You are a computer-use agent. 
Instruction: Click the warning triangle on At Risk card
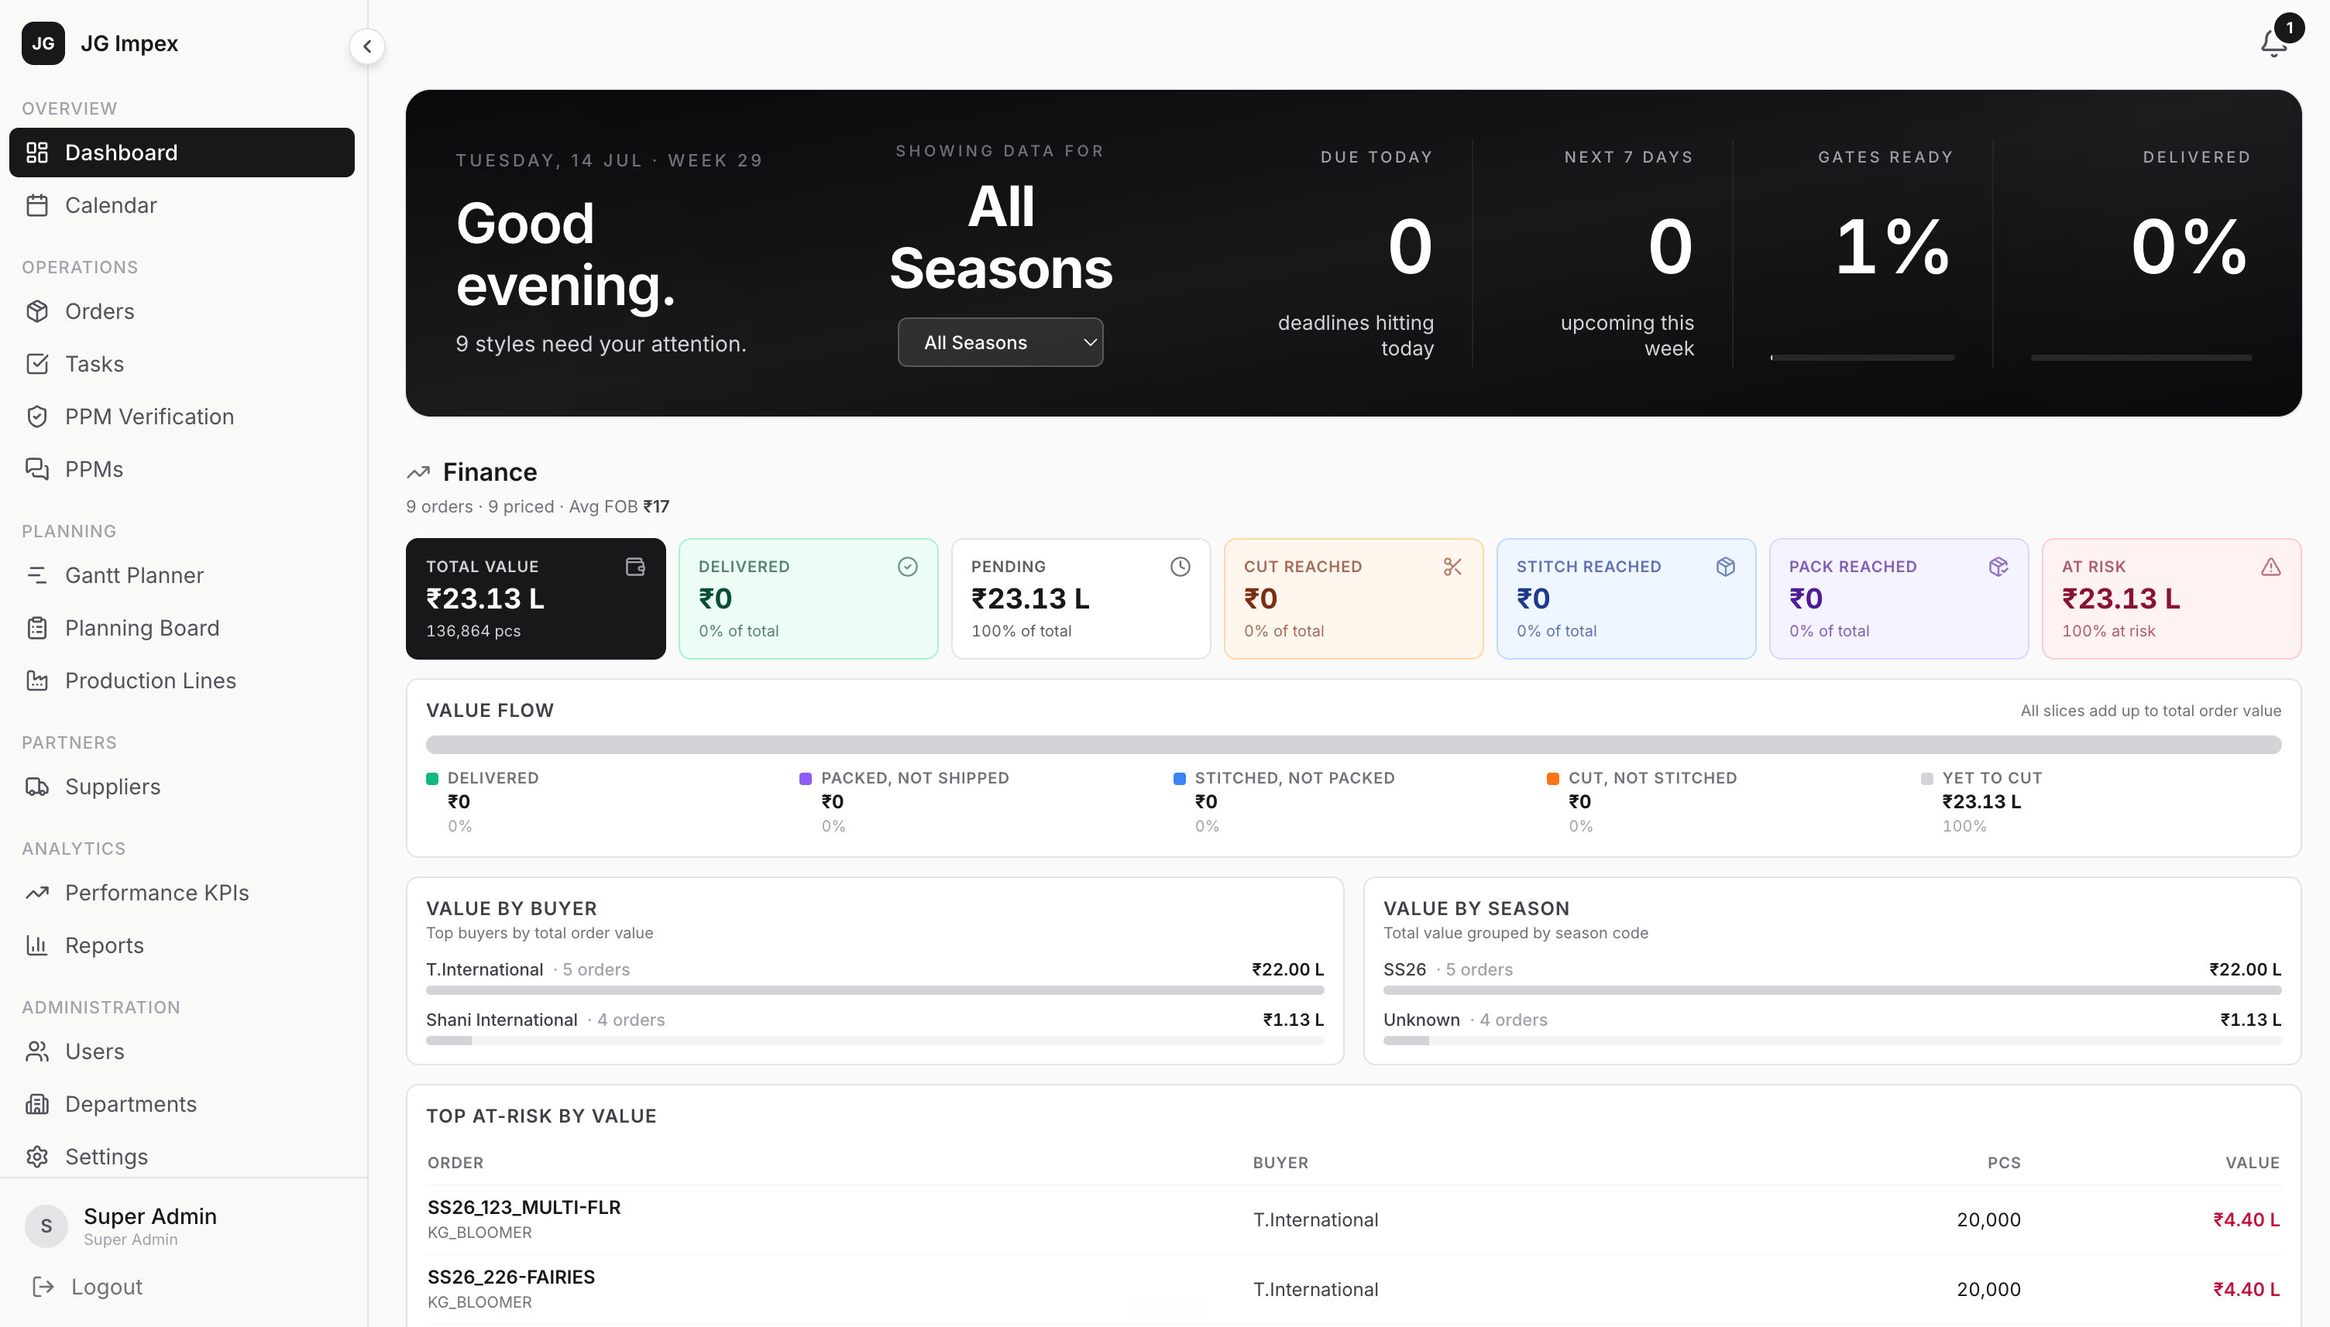point(2271,567)
